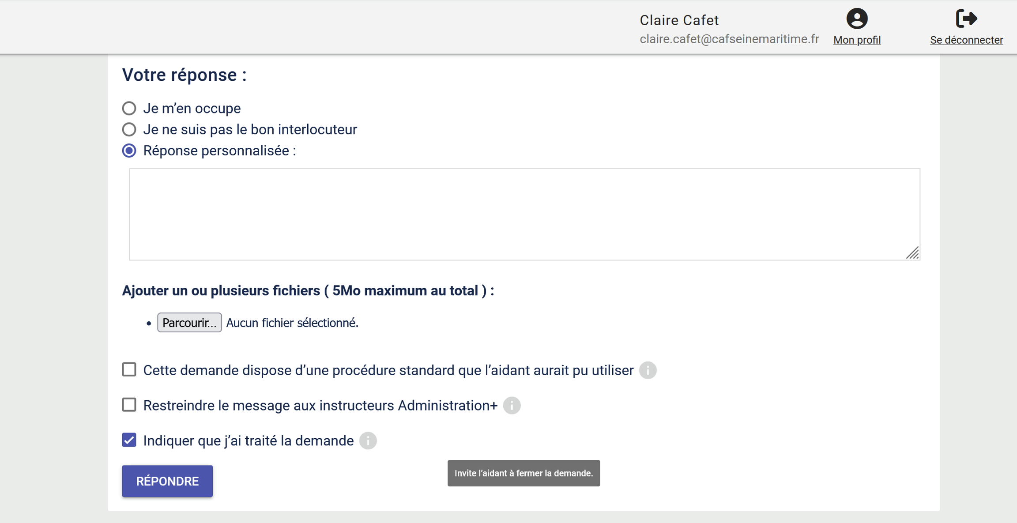Click info icon next to procédure standard
Image resolution: width=1017 pixels, height=523 pixels.
[x=648, y=370]
